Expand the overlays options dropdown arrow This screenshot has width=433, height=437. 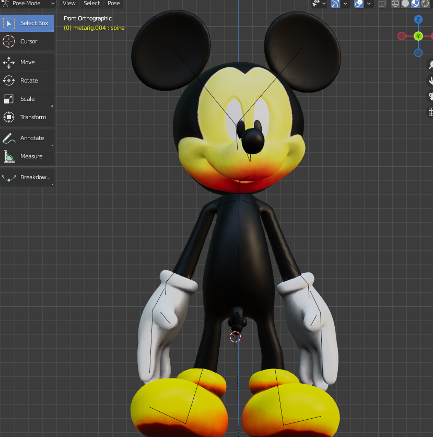[x=369, y=4]
